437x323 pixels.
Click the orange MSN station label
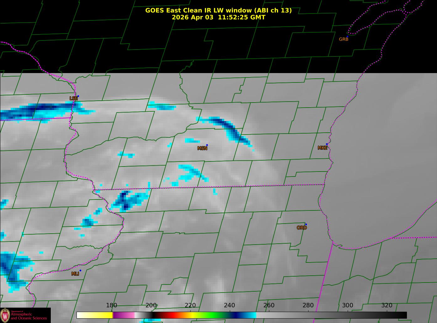(x=202, y=148)
